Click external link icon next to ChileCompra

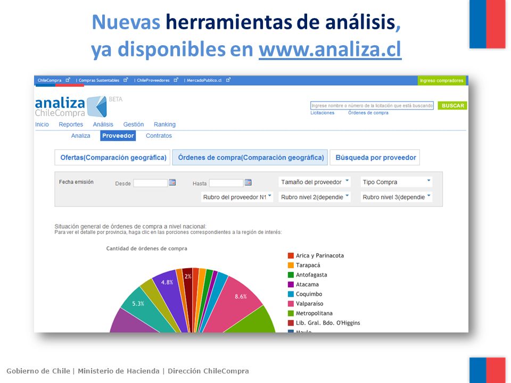pyautogui.click(x=68, y=80)
